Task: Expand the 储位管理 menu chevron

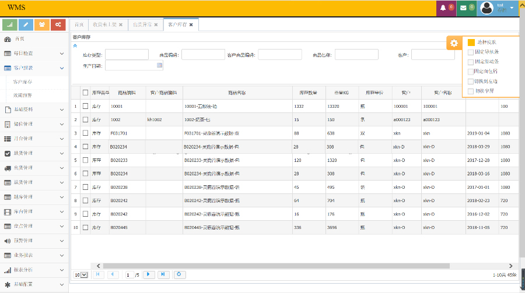Action: click(x=62, y=125)
